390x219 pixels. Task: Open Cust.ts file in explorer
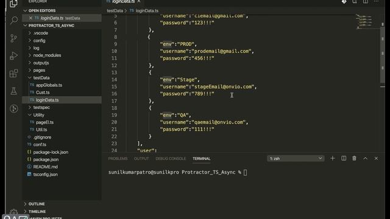click(x=43, y=92)
